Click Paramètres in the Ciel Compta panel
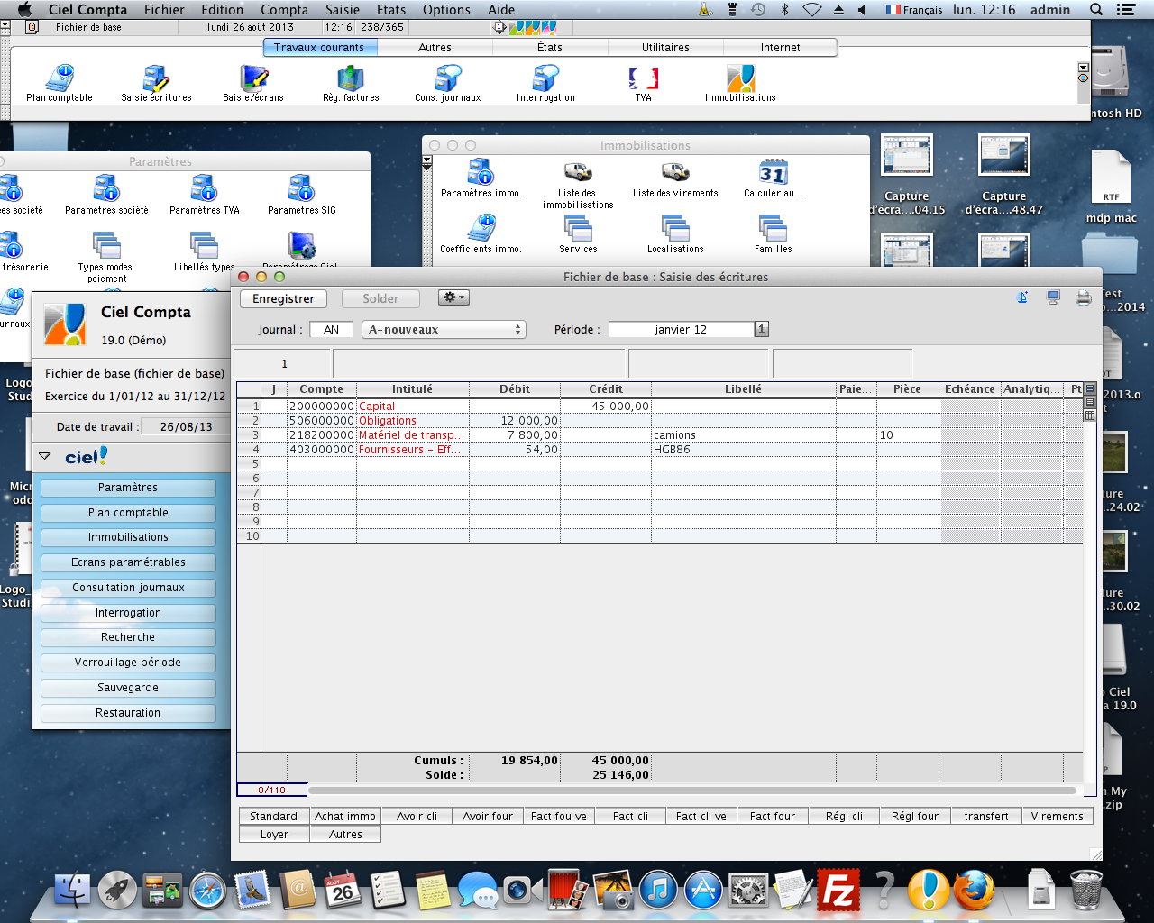This screenshot has width=1154, height=923. pyautogui.click(x=128, y=488)
